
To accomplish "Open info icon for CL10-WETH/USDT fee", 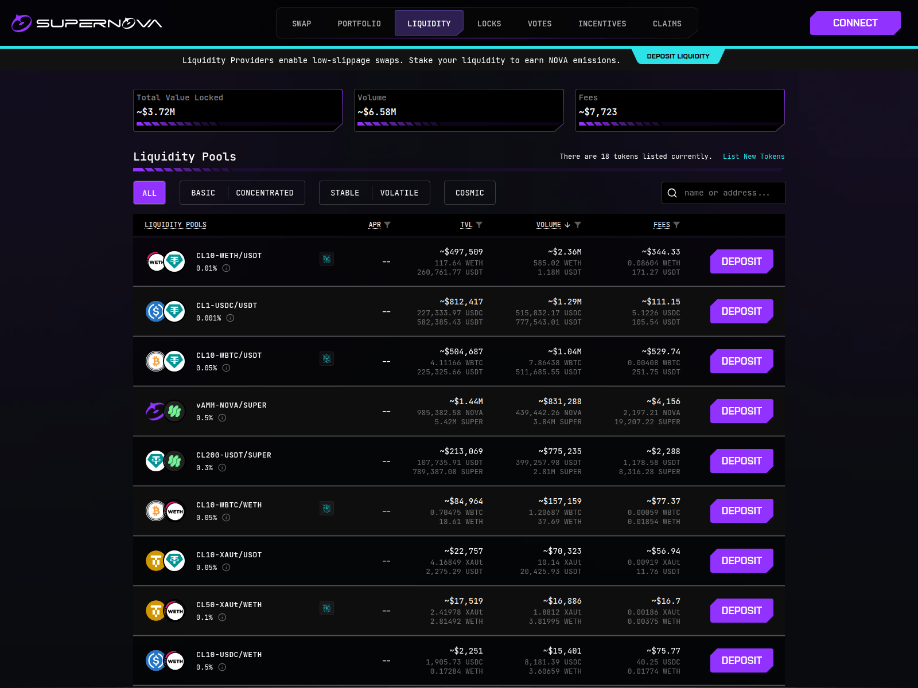I will click(226, 268).
